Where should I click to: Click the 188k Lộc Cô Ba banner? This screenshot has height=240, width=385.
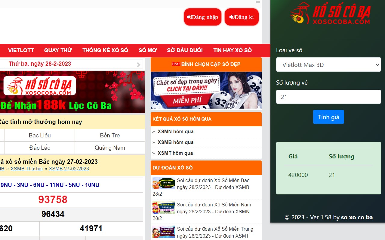click(72, 92)
